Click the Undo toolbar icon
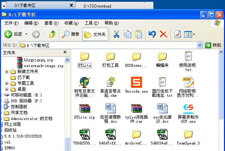225x151 pixels. pos(152,34)
